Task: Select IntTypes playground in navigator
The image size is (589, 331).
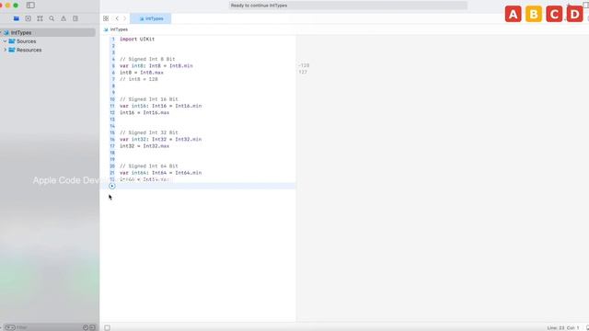Action: [x=48, y=33]
